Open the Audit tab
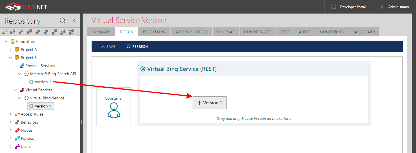This screenshot has width=416, height=153. click(304, 32)
